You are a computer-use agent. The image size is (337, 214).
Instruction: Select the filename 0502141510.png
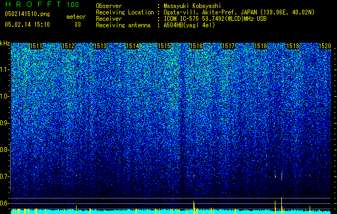[x=27, y=14]
